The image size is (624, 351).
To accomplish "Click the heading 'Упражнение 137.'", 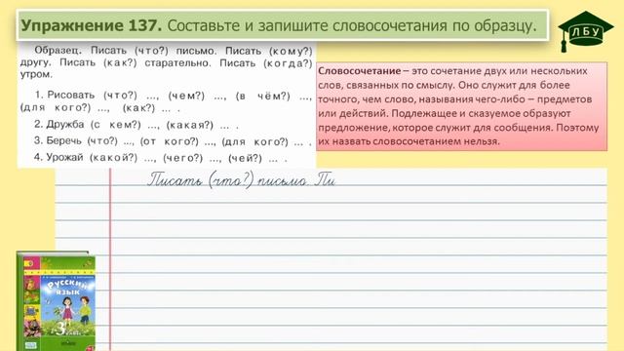I will point(92,26).
